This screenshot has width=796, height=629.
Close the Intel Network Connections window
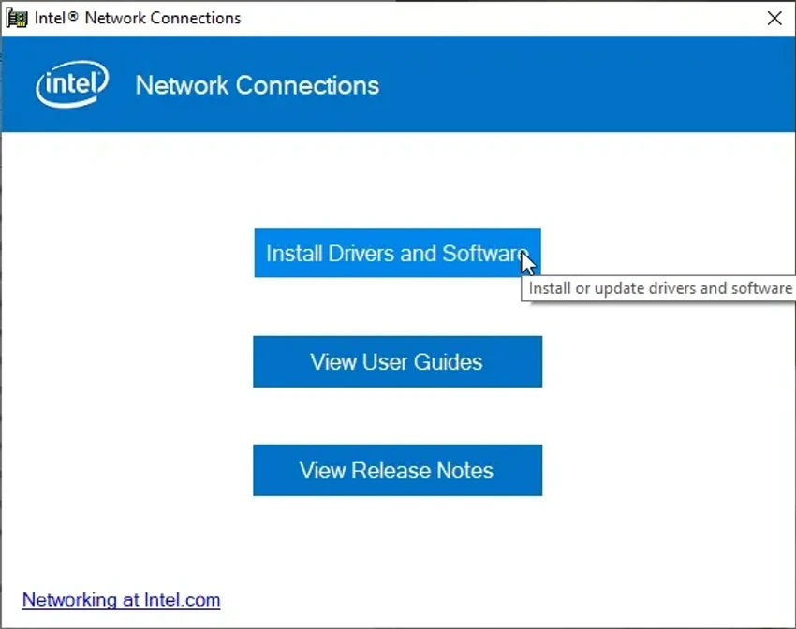(x=774, y=19)
